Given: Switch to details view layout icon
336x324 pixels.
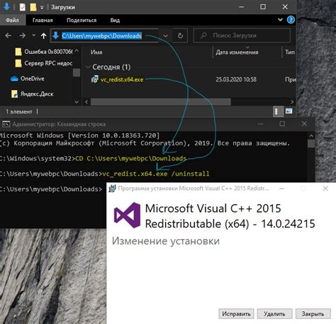Looking at the screenshot, I should pyautogui.click(x=278, y=111).
